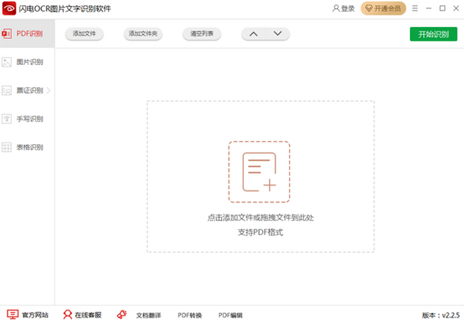464x322 pixels.
Task: Click the version 版本：v2.2.5 label
Action: point(441,315)
